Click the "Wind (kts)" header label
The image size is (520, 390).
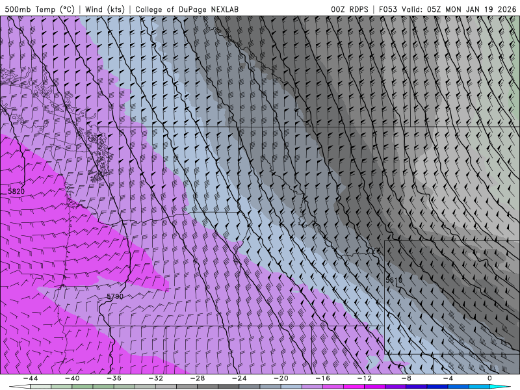[x=105, y=9]
